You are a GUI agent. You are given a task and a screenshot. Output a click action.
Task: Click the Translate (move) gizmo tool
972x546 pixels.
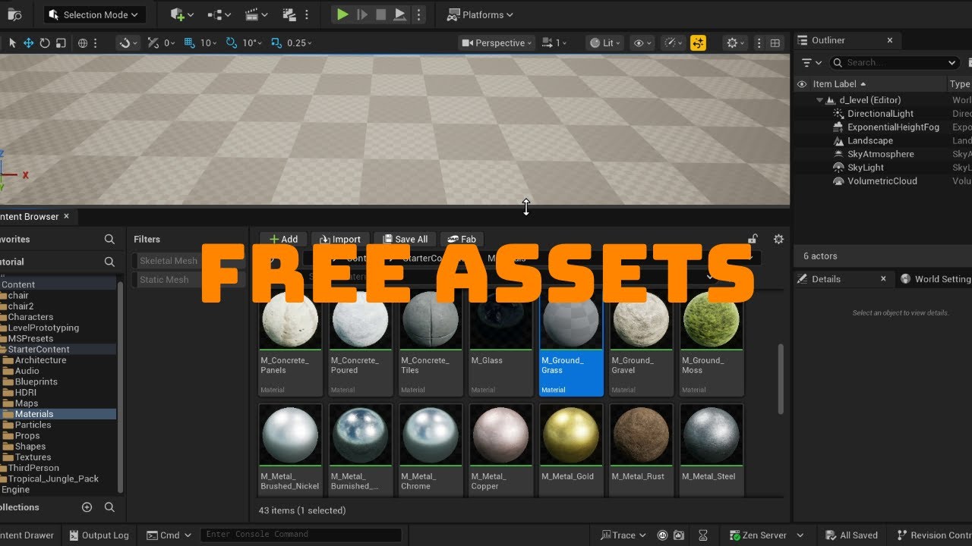coord(28,43)
